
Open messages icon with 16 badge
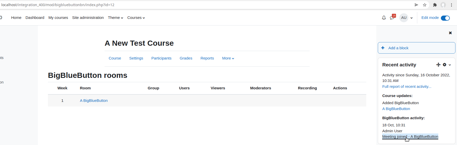pos(392,17)
